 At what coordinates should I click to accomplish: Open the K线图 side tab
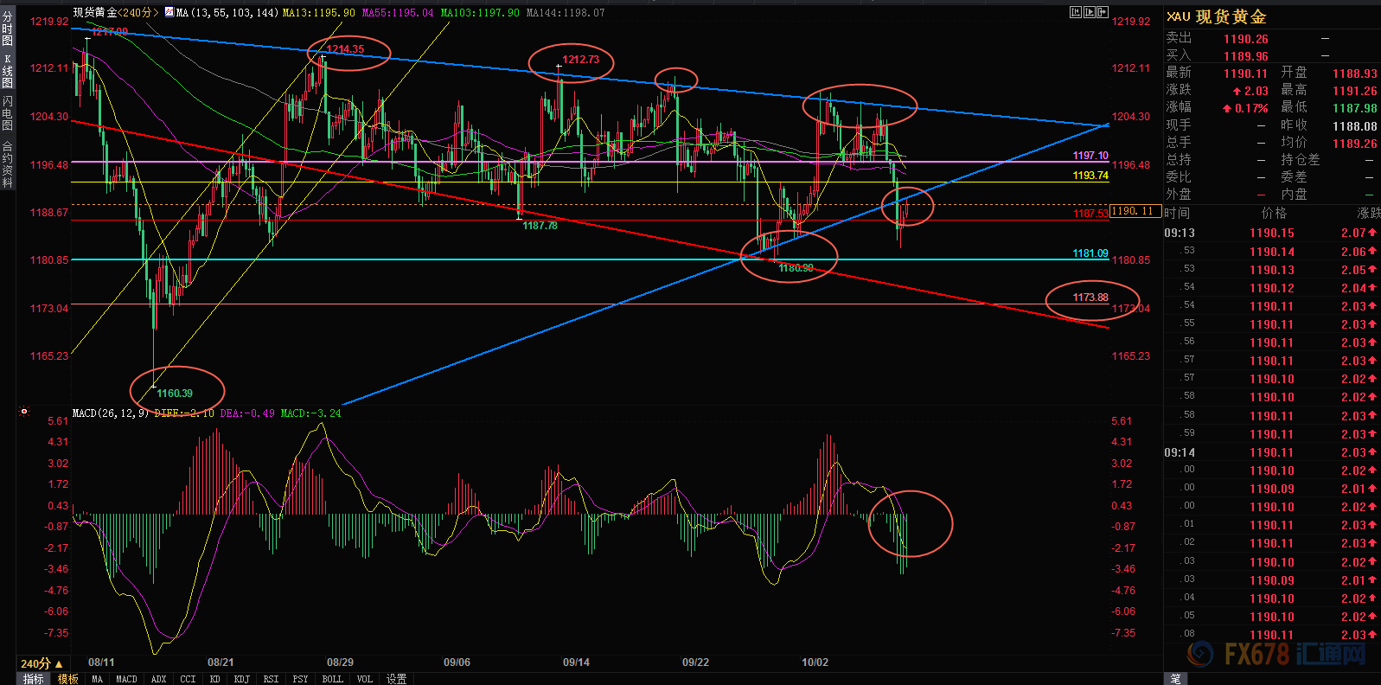[8, 71]
